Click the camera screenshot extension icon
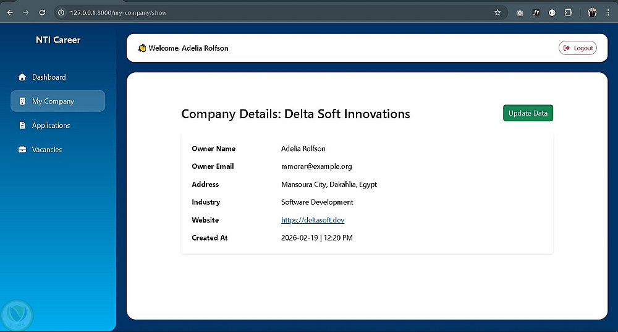The width and height of the screenshot is (618, 332). (x=520, y=12)
